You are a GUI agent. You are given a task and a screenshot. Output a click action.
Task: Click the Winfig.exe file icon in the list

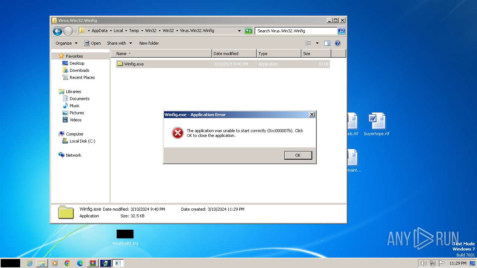120,64
